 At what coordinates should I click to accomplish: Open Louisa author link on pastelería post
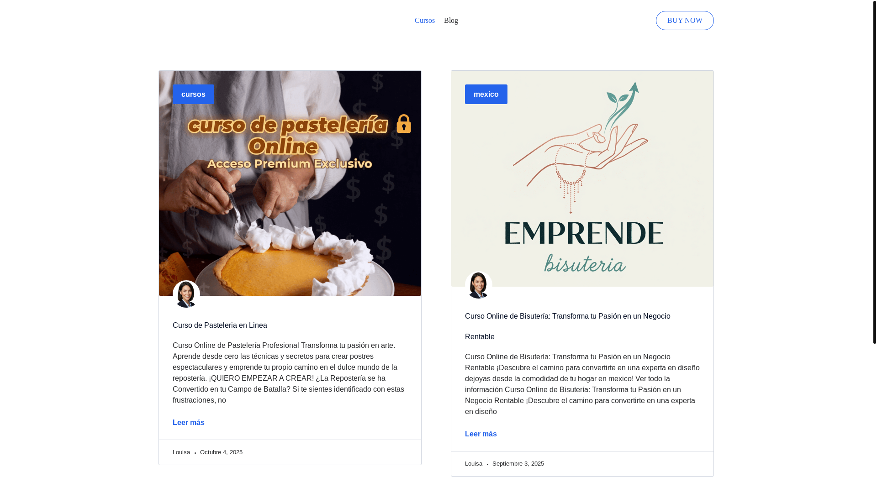tap(181, 452)
